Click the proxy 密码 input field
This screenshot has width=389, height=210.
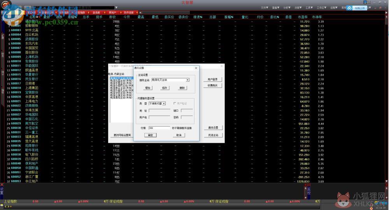(187, 117)
